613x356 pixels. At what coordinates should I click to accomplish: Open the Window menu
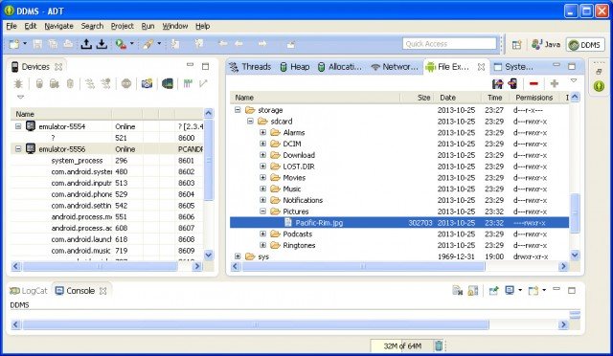click(x=174, y=26)
